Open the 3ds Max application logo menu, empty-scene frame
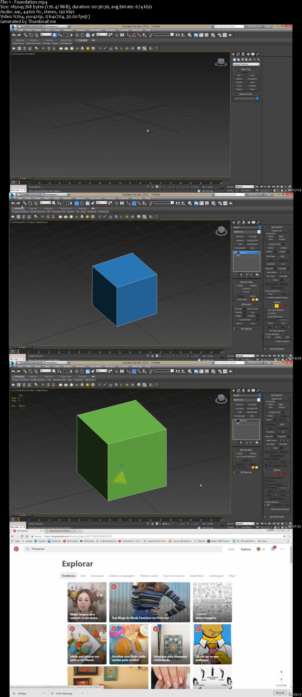 click(x=13, y=27)
